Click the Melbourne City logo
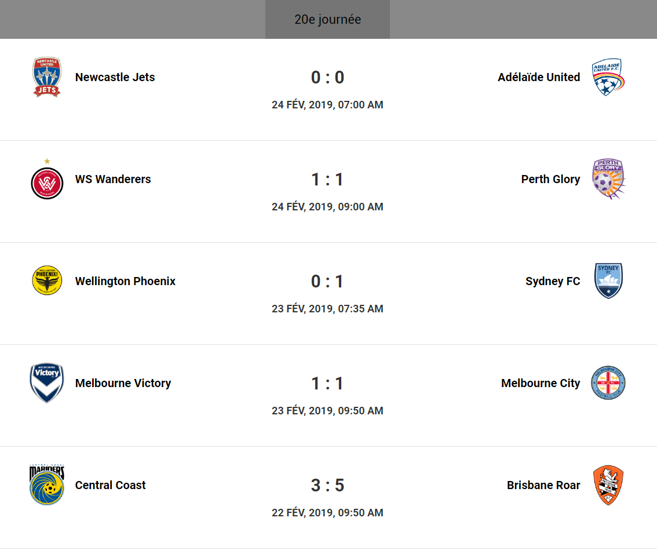 (608, 383)
